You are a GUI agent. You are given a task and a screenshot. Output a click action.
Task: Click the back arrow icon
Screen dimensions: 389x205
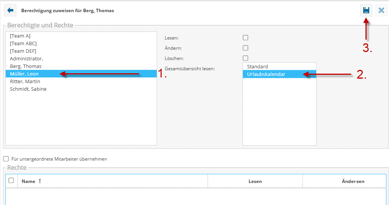point(10,11)
